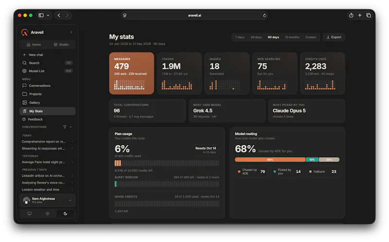Select the Tokens 1.9M card
The width and height of the screenshot is (389, 242).
click(x=179, y=73)
